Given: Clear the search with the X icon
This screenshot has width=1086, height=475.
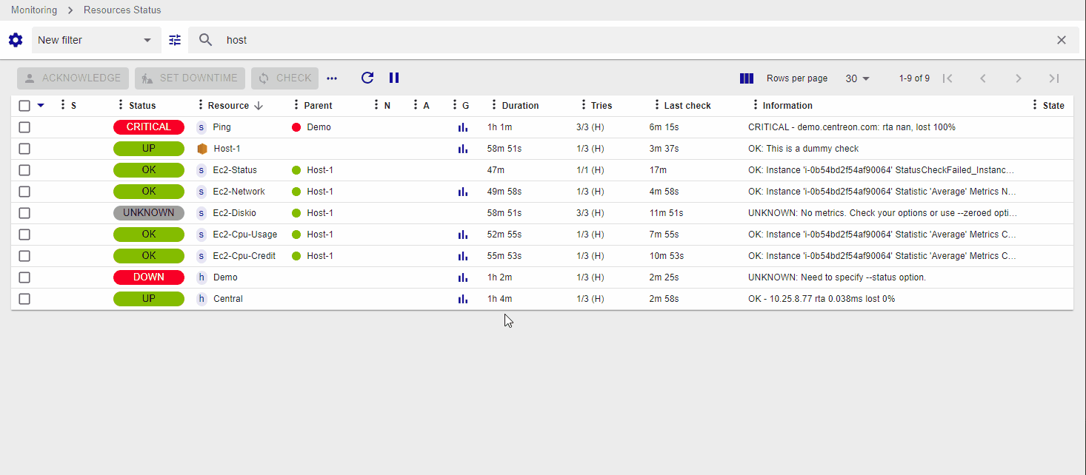Looking at the screenshot, I should click(x=1062, y=40).
